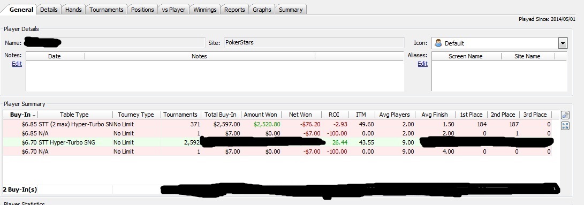Select the STT (2 max) Hyper-Turbo SNG row

(x=277, y=124)
